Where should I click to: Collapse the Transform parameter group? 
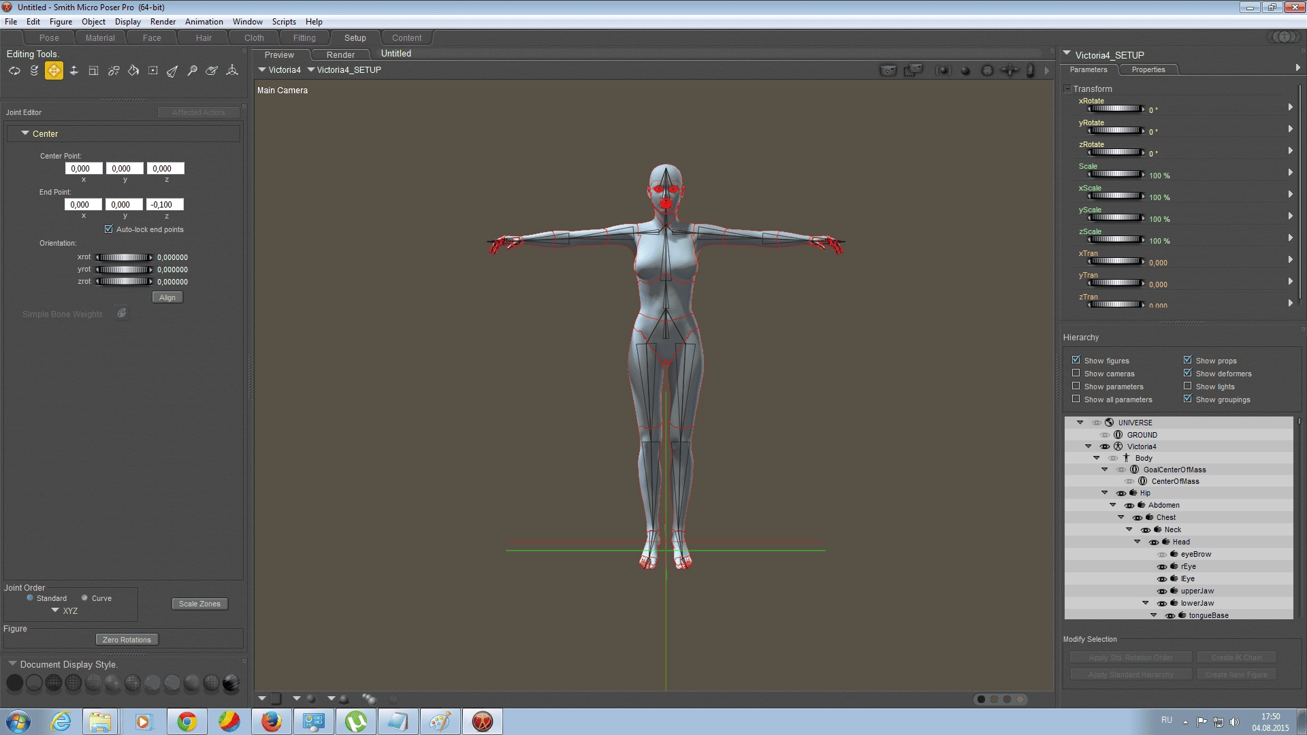click(1067, 88)
